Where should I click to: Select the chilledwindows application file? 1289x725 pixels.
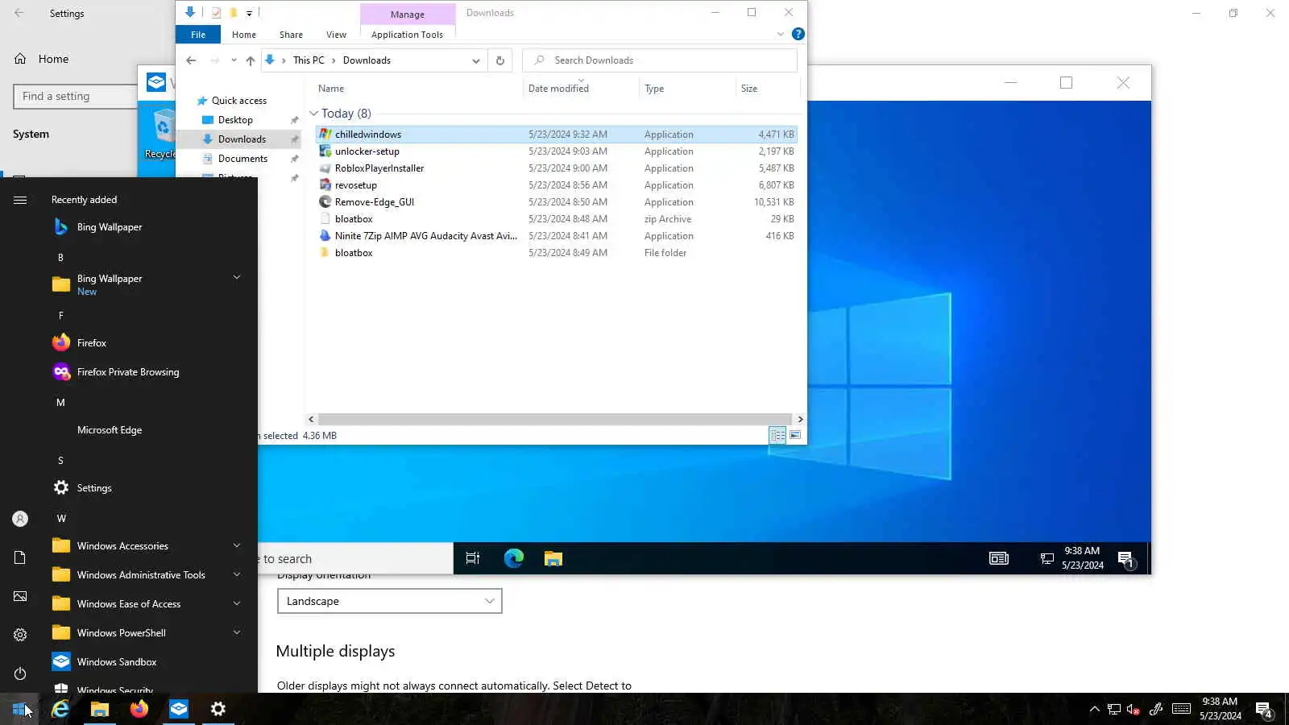coord(557,135)
